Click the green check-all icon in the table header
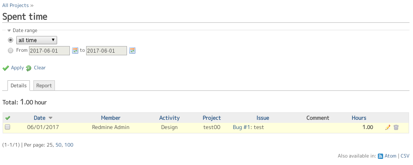Viewport: 413px width, 165px height. coord(7,118)
